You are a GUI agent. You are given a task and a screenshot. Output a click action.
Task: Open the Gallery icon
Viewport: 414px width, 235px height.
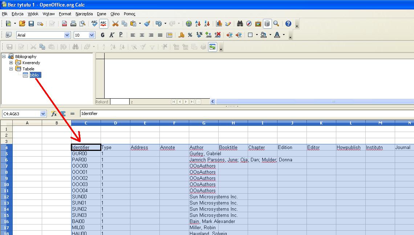point(258,24)
